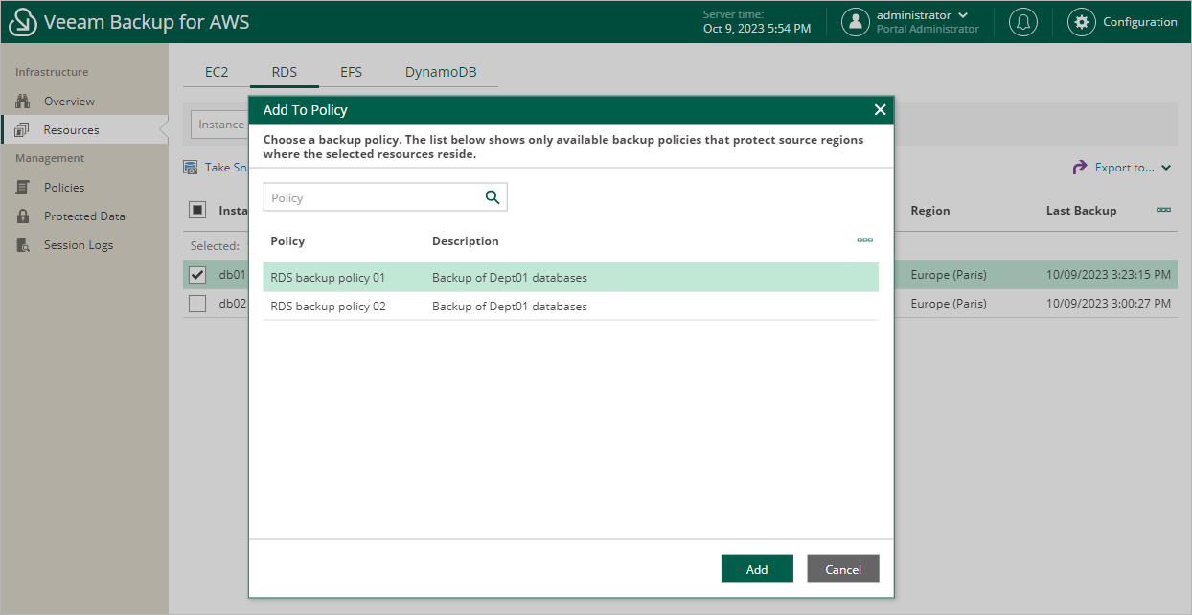Click 10/09/2023 3:00:27 PM backup time
Viewport: 1192px width, 615px height.
coord(1108,304)
